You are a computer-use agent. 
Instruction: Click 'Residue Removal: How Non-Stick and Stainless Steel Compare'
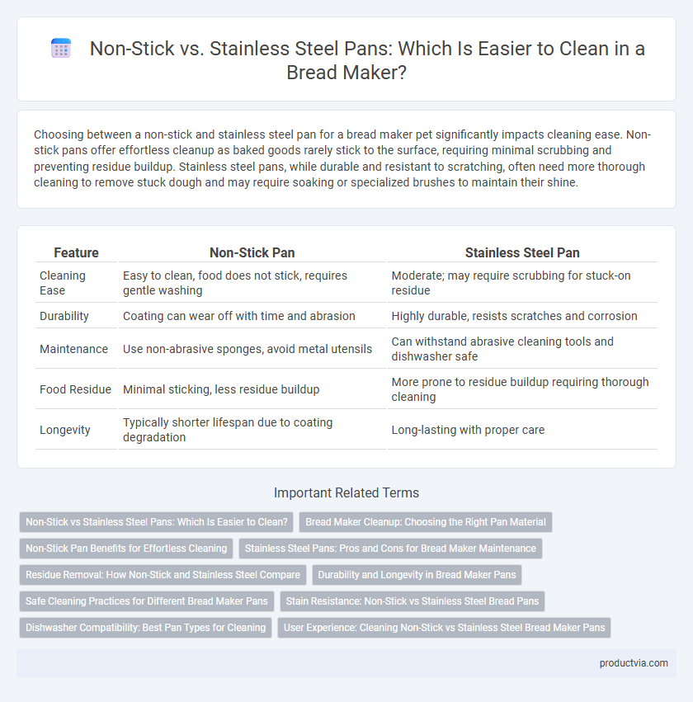163,575
